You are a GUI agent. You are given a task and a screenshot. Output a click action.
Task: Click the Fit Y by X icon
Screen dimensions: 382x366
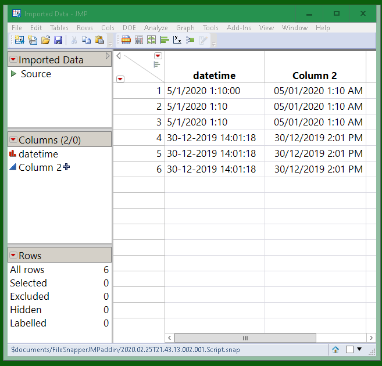point(177,40)
